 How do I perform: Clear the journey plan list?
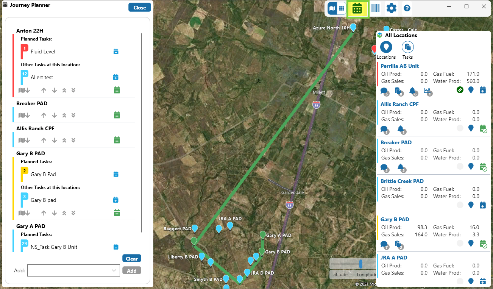[x=132, y=259]
